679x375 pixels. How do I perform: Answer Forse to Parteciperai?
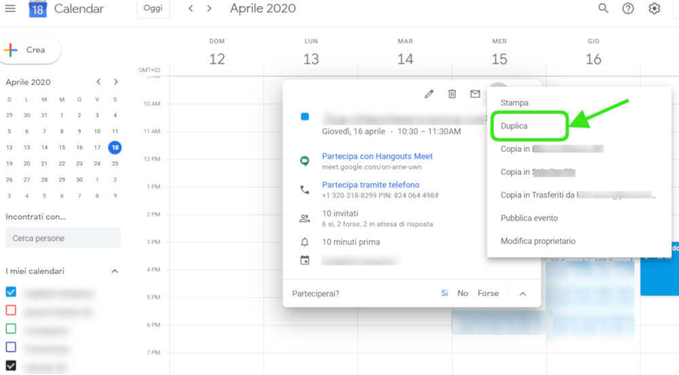click(x=488, y=293)
